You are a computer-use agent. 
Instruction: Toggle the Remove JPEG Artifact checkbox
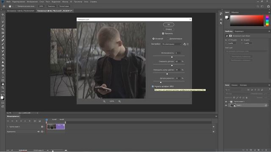pos(153,87)
